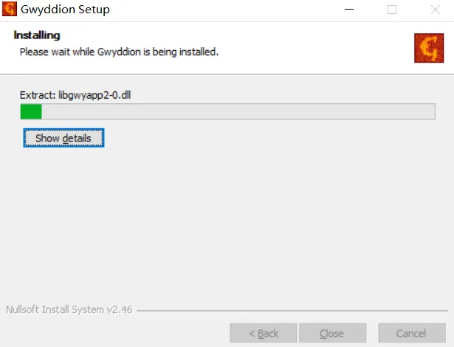The width and height of the screenshot is (454, 347).
Task: Click the green filled progress bar portion
Action: [31, 111]
